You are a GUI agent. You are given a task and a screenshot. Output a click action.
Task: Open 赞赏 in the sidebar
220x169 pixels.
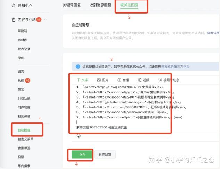[x=21, y=90]
